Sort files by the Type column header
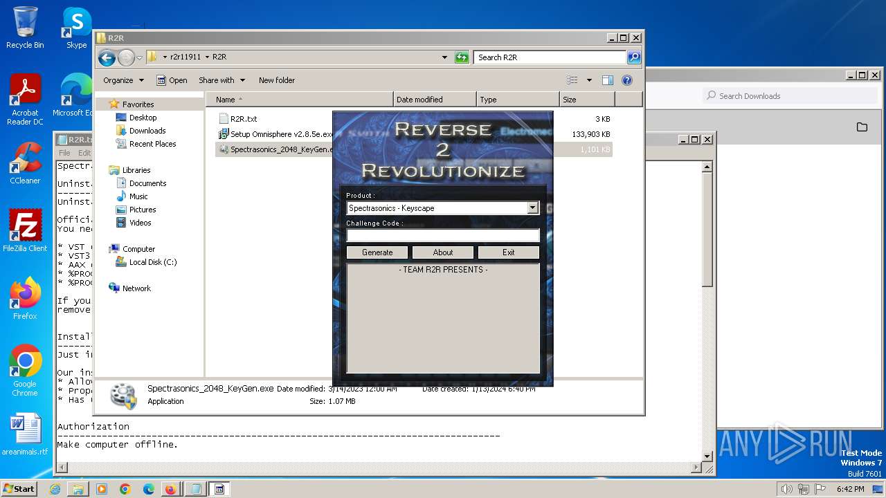The width and height of the screenshot is (886, 498). (518, 100)
